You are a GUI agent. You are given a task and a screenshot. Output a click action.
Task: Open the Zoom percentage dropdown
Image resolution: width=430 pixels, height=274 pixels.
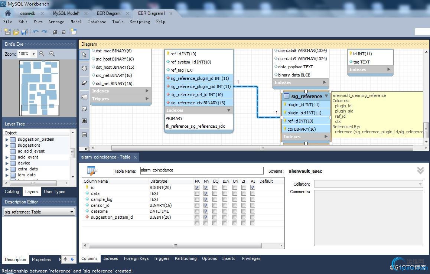point(33,54)
